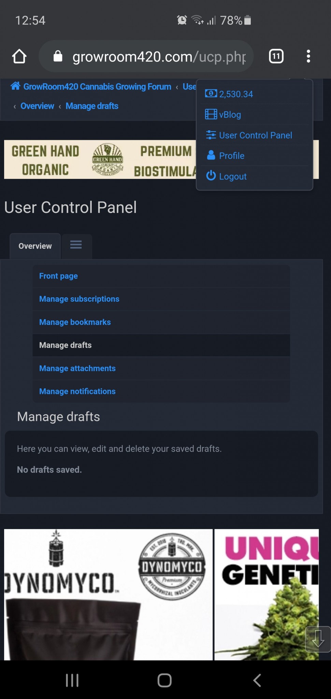331x699 pixels.
Task: Tap the address bar URL field
Action: tap(159, 57)
